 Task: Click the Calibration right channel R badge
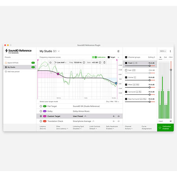pos(96,57)
